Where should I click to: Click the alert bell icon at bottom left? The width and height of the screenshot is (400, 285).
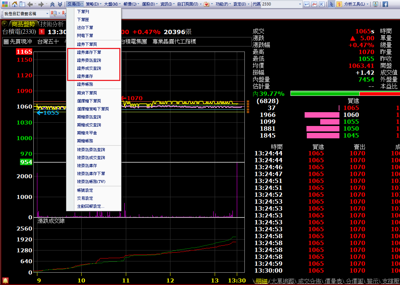point(5,280)
